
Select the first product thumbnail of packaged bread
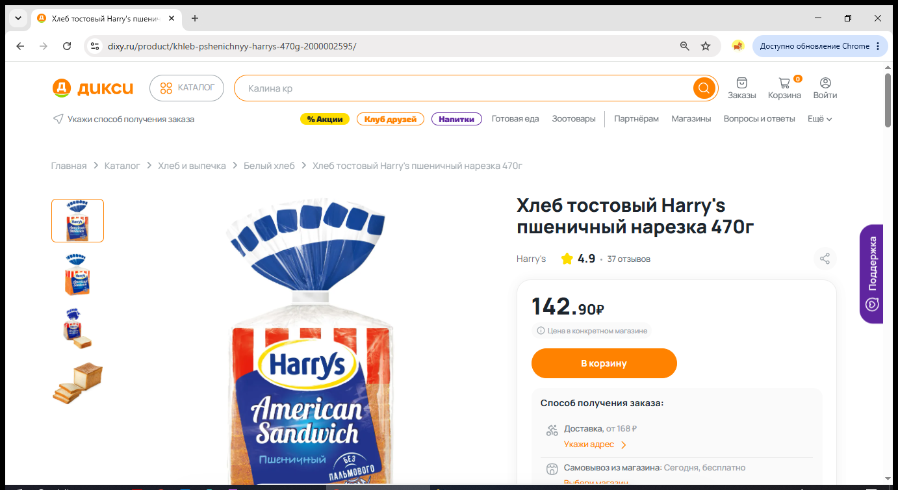point(77,220)
